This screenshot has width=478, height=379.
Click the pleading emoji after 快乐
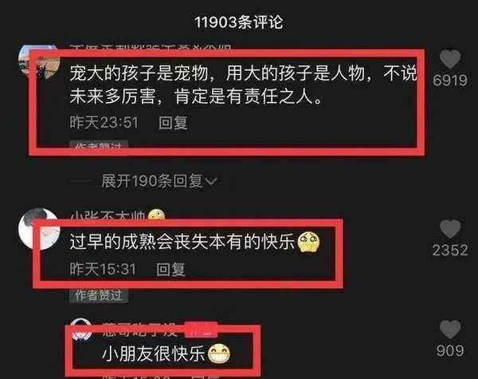pyautogui.click(x=308, y=242)
